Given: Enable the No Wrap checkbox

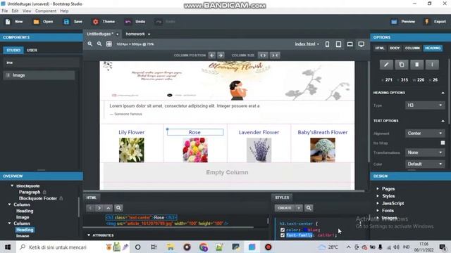Looking at the screenshot, I should pos(443,143).
